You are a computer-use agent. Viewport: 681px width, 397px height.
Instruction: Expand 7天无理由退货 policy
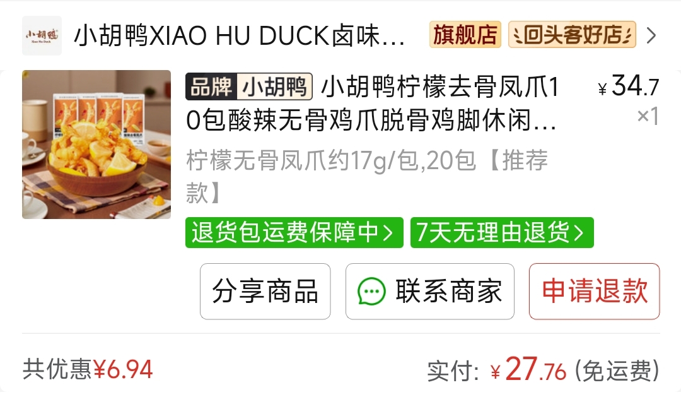click(502, 233)
